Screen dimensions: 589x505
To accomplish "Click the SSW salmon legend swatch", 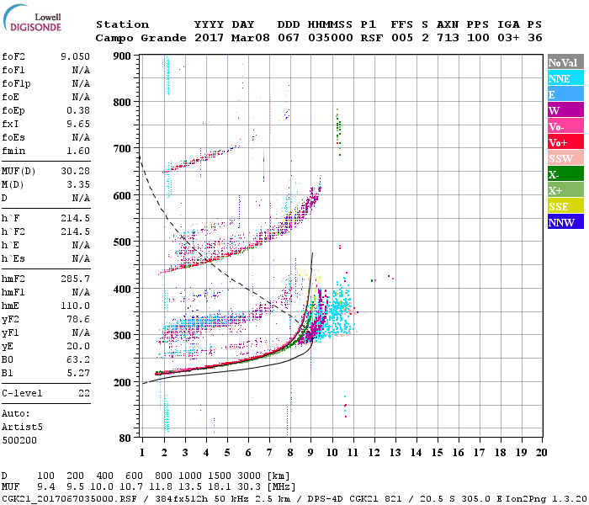I will coord(565,158).
